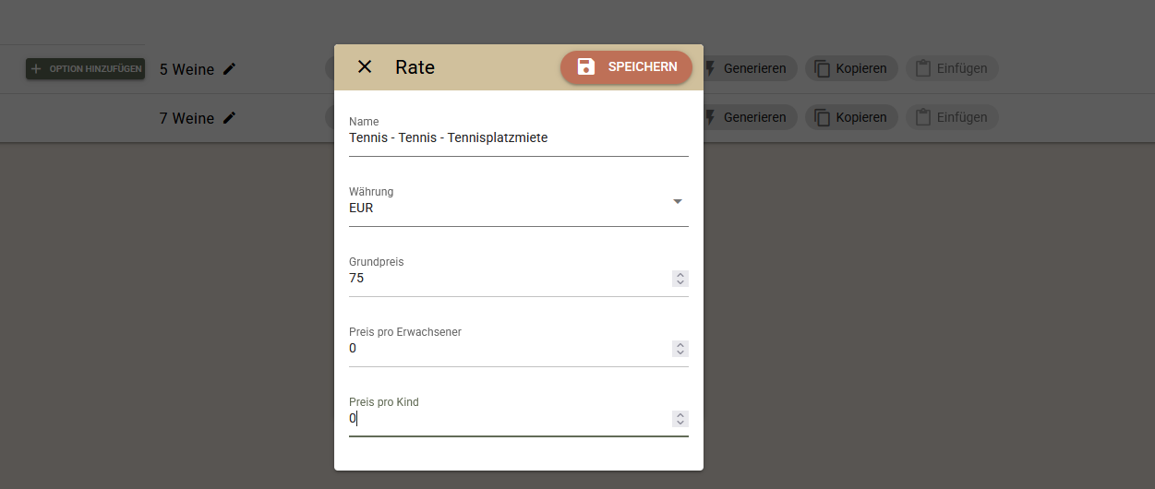Focus Preis pro Erwachsener field
The width and height of the screenshot is (1155, 489).
(509, 348)
